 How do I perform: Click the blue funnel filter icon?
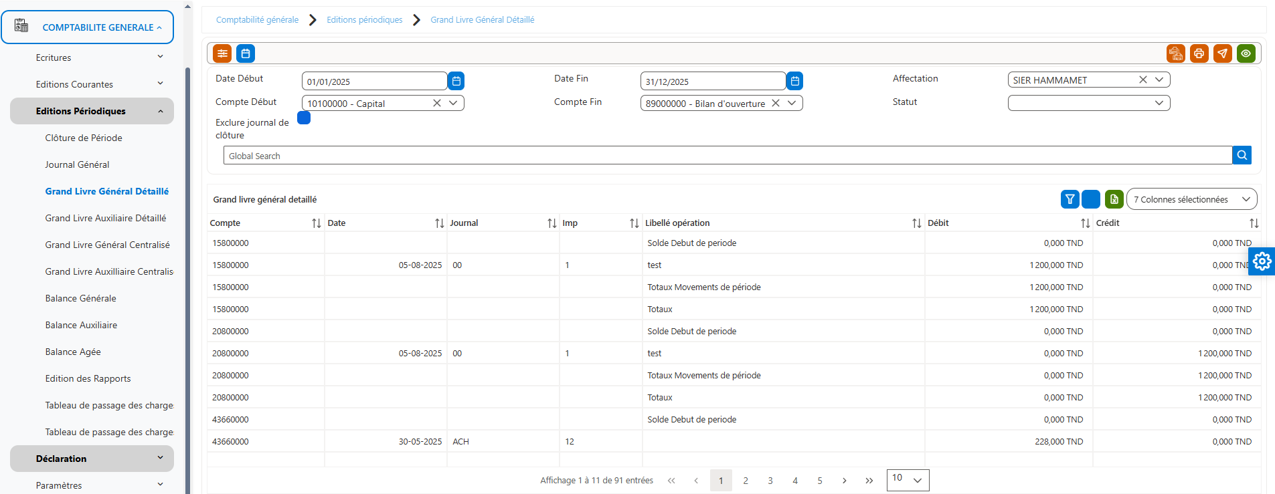[x=1070, y=199]
